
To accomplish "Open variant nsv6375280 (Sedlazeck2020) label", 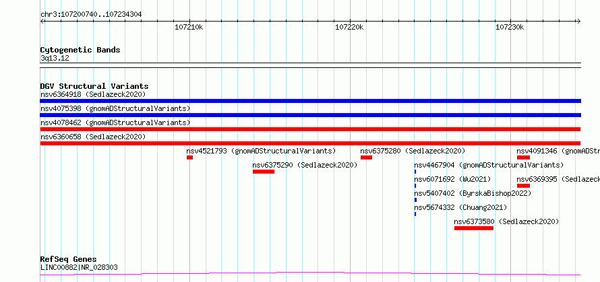I will click(x=413, y=151).
